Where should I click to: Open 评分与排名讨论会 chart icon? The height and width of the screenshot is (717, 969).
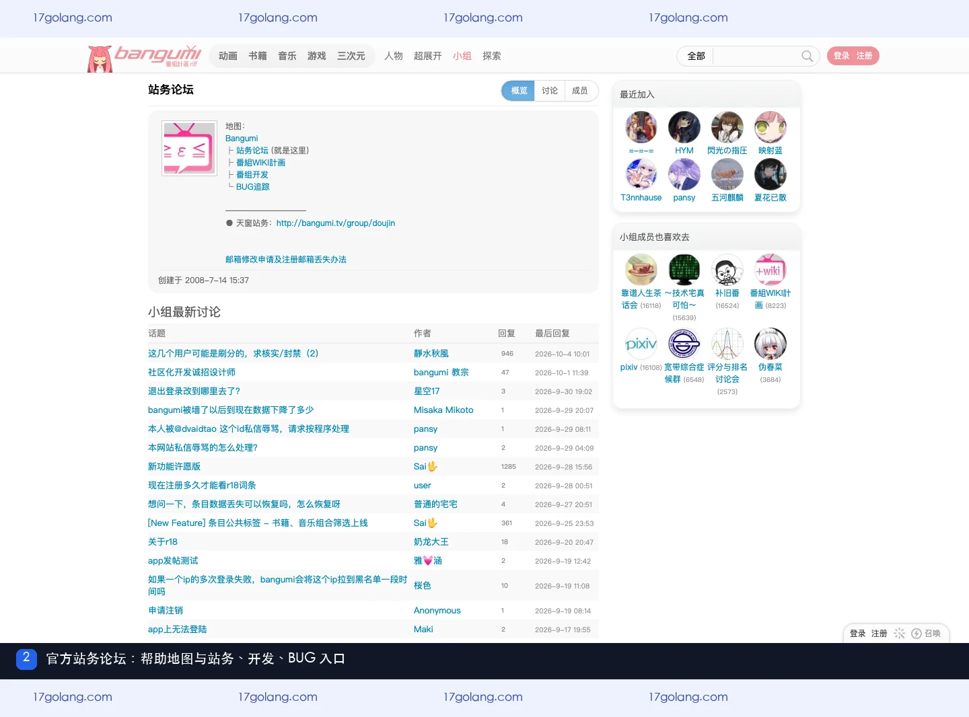(727, 344)
